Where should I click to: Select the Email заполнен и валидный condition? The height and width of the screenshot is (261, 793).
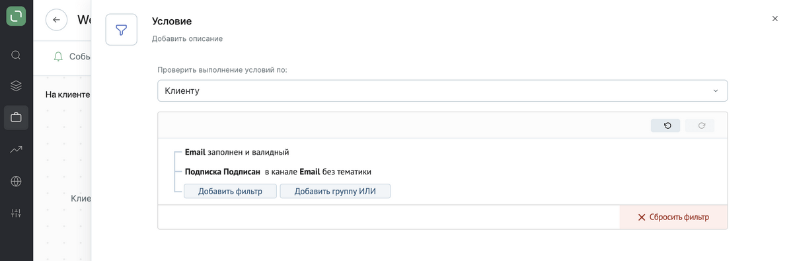tap(237, 153)
